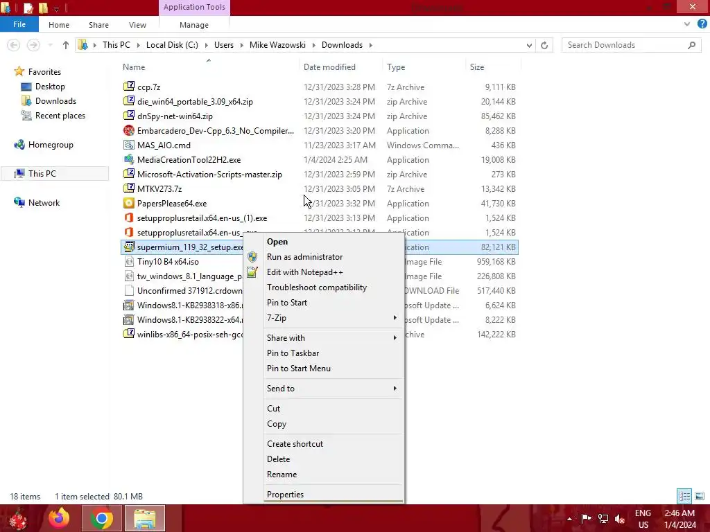The image size is (710, 532).
Task: Click the Office setupproplusretail (1).exe icon
Action: pyautogui.click(x=129, y=218)
